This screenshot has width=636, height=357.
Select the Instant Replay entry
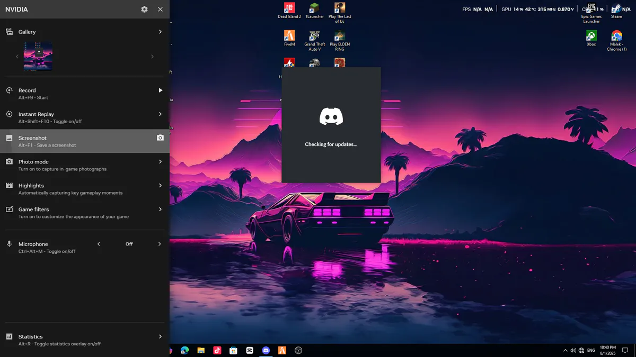click(x=85, y=117)
